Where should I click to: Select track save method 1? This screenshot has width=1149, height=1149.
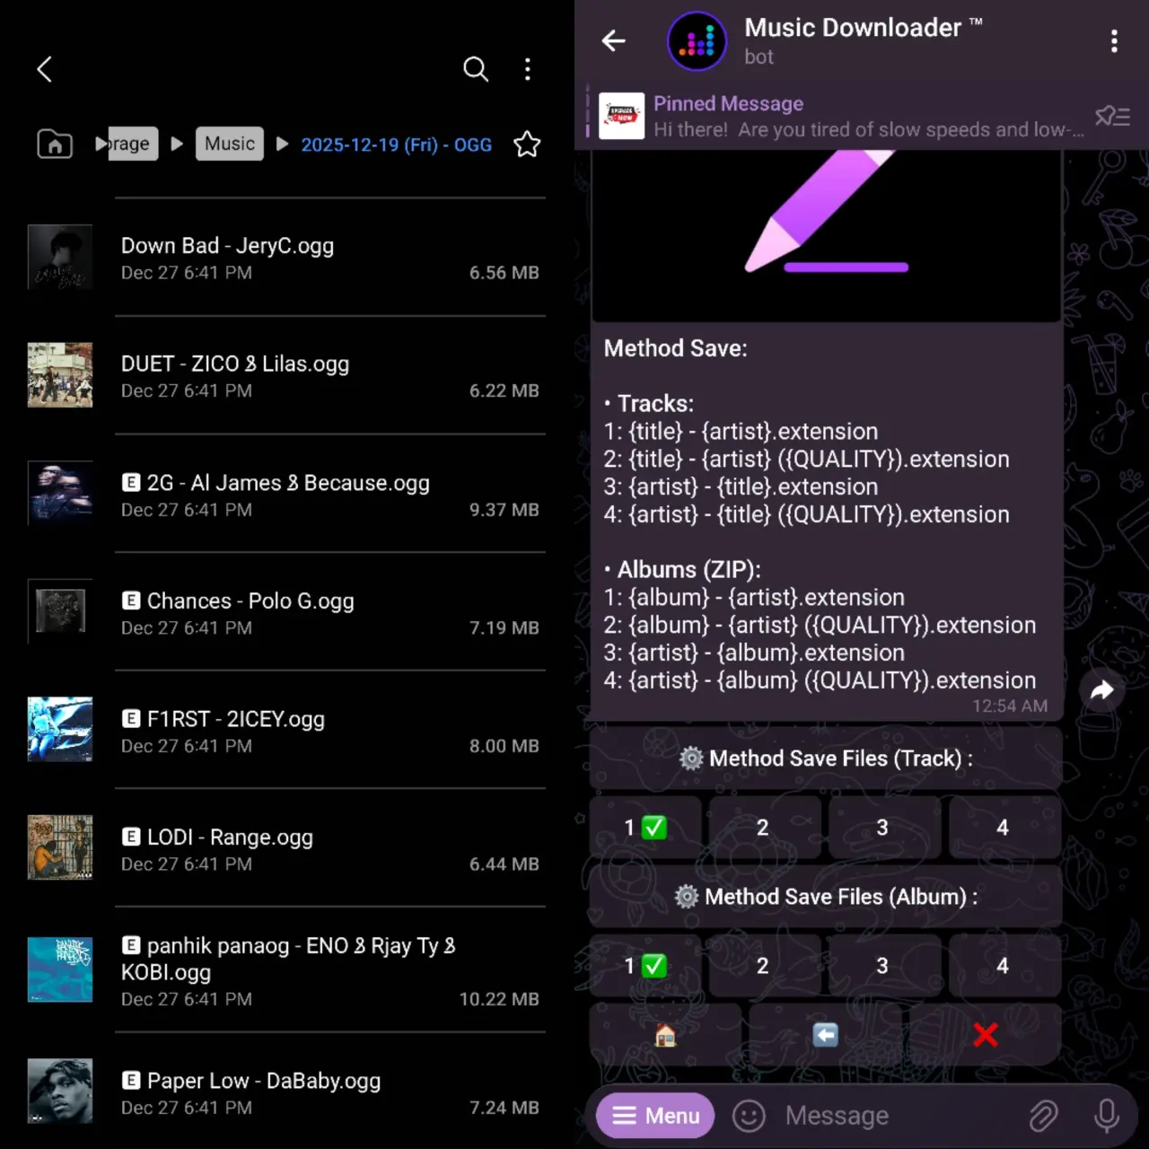pyautogui.click(x=645, y=828)
